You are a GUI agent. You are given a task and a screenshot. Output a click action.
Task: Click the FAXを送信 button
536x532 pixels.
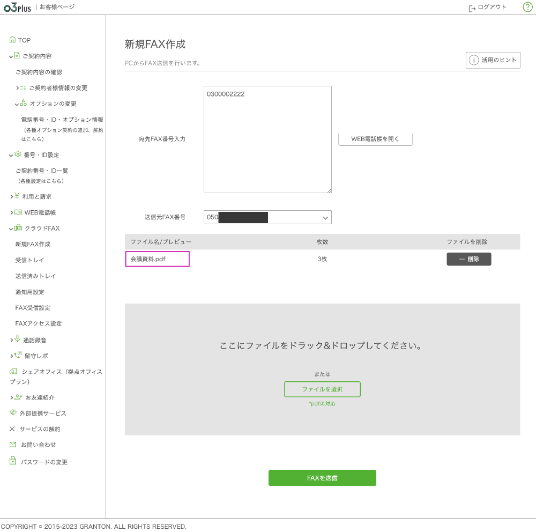322,478
